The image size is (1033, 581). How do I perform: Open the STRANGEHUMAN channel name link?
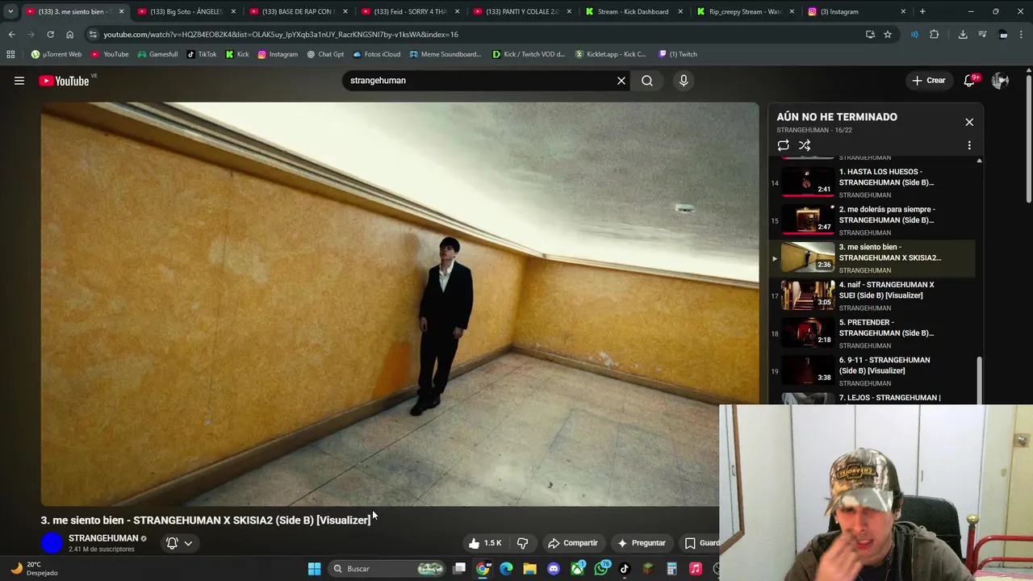coord(103,538)
